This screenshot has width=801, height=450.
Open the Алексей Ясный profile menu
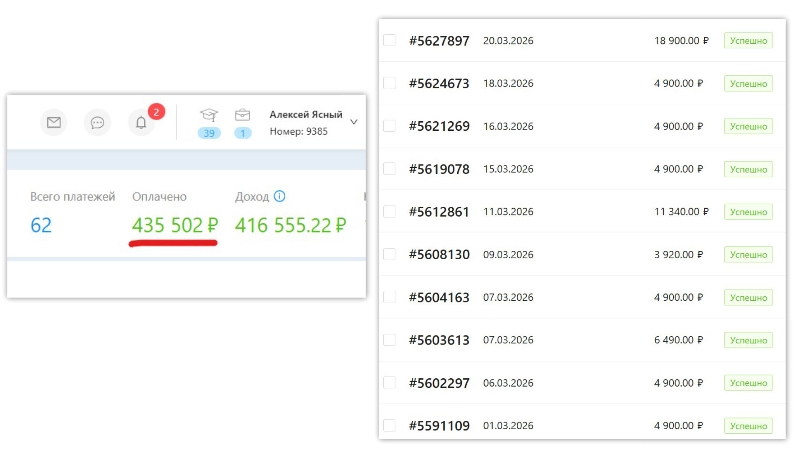[x=306, y=122]
